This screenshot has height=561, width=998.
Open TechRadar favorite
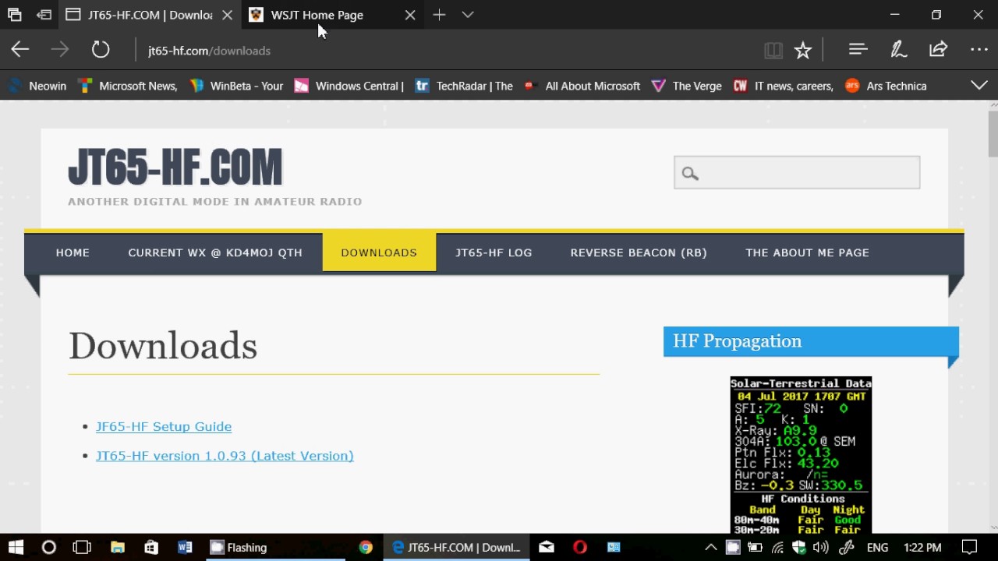click(464, 86)
